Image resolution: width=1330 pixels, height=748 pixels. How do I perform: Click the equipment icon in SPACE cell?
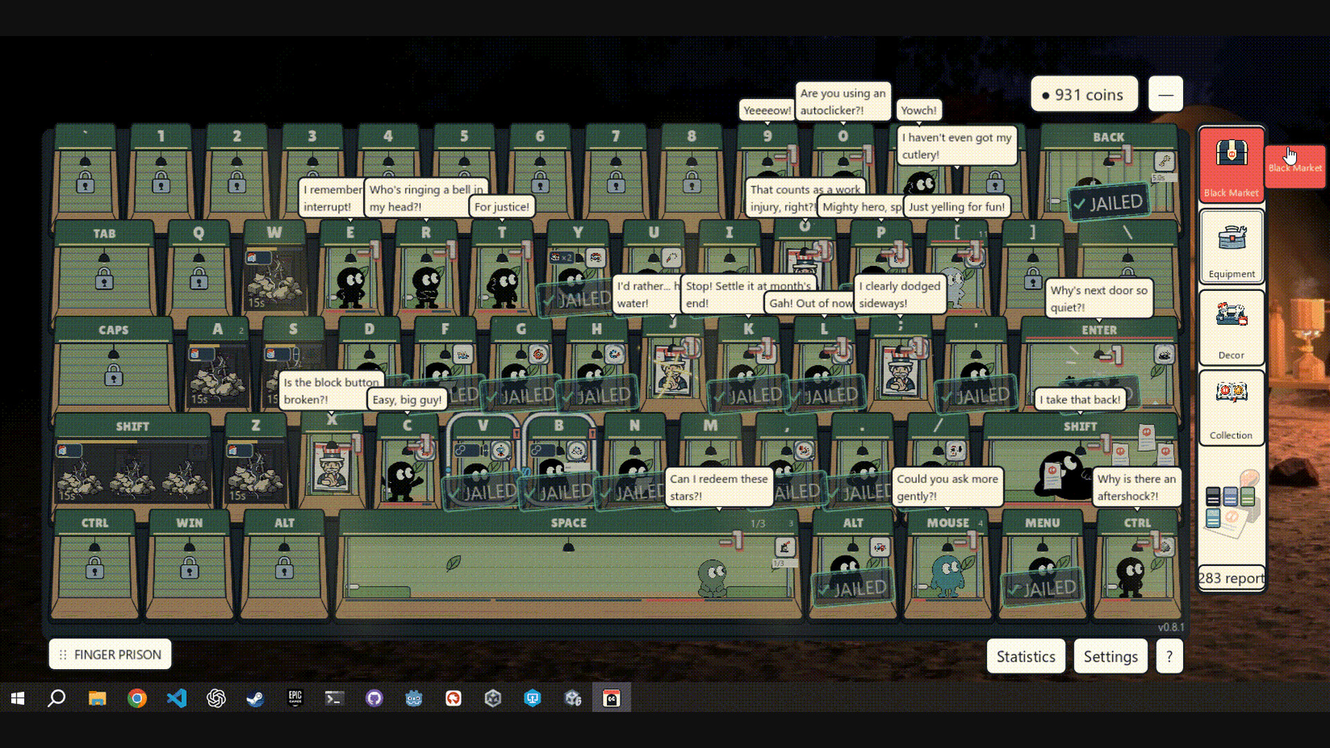coord(785,547)
